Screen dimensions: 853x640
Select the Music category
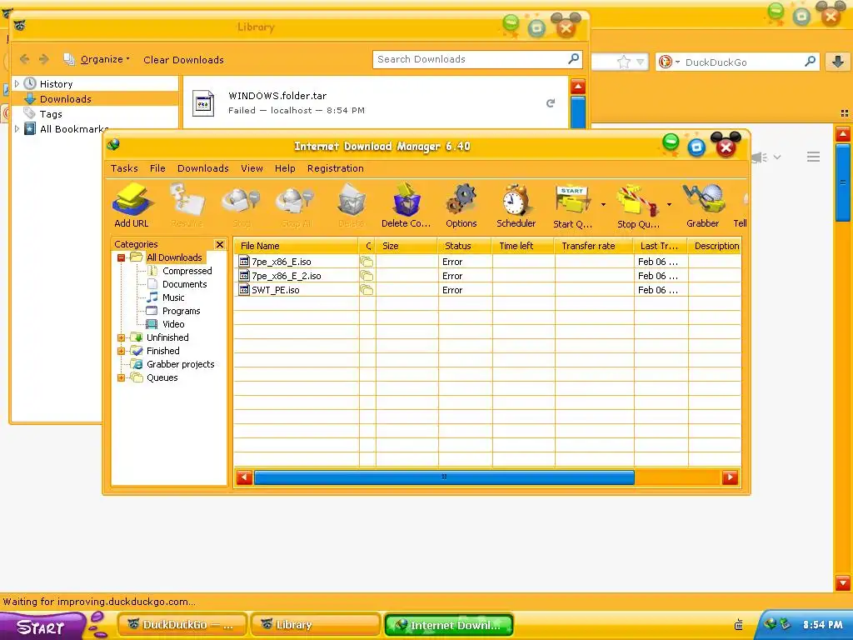click(173, 297)
